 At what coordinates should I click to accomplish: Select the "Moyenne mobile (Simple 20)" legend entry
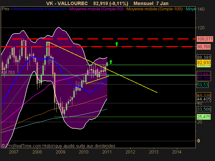click(39, 9)
